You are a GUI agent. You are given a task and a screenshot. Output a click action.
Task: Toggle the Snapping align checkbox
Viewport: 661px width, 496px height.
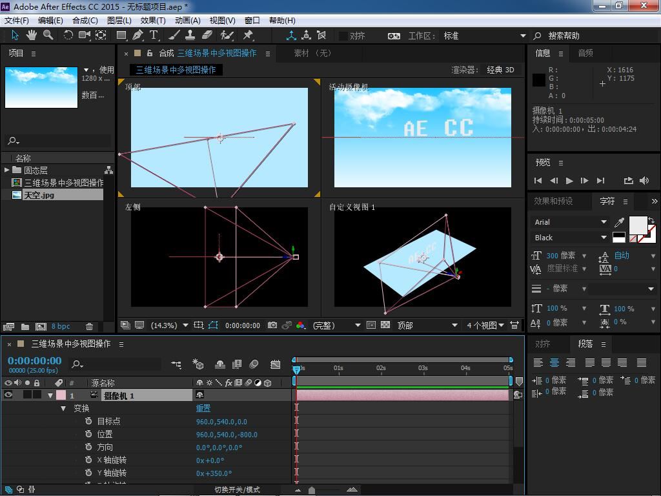(x=343, y=36)
